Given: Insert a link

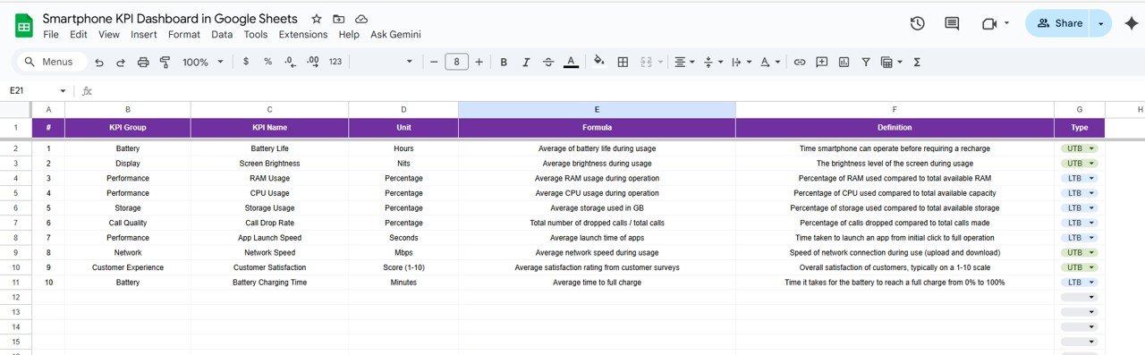Looking at the screenshot, I should pos(800,62).
